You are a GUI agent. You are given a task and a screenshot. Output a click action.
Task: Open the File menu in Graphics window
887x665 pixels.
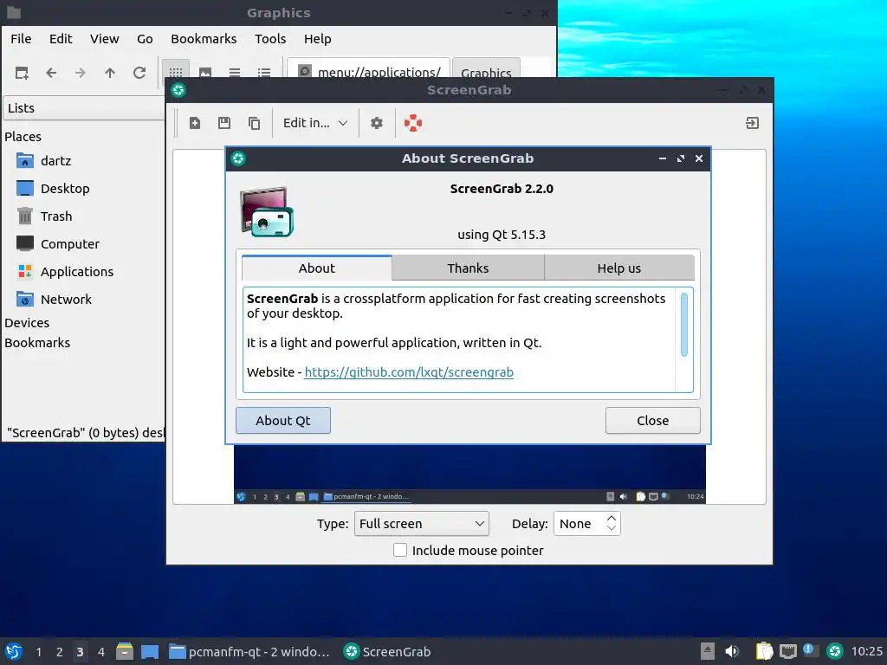(21, 39)
